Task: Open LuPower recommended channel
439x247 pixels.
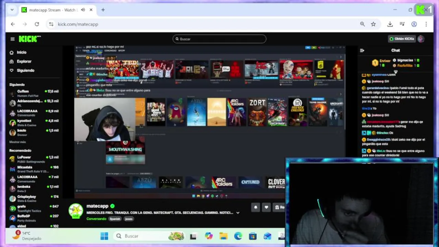Action: pos(34,159)
